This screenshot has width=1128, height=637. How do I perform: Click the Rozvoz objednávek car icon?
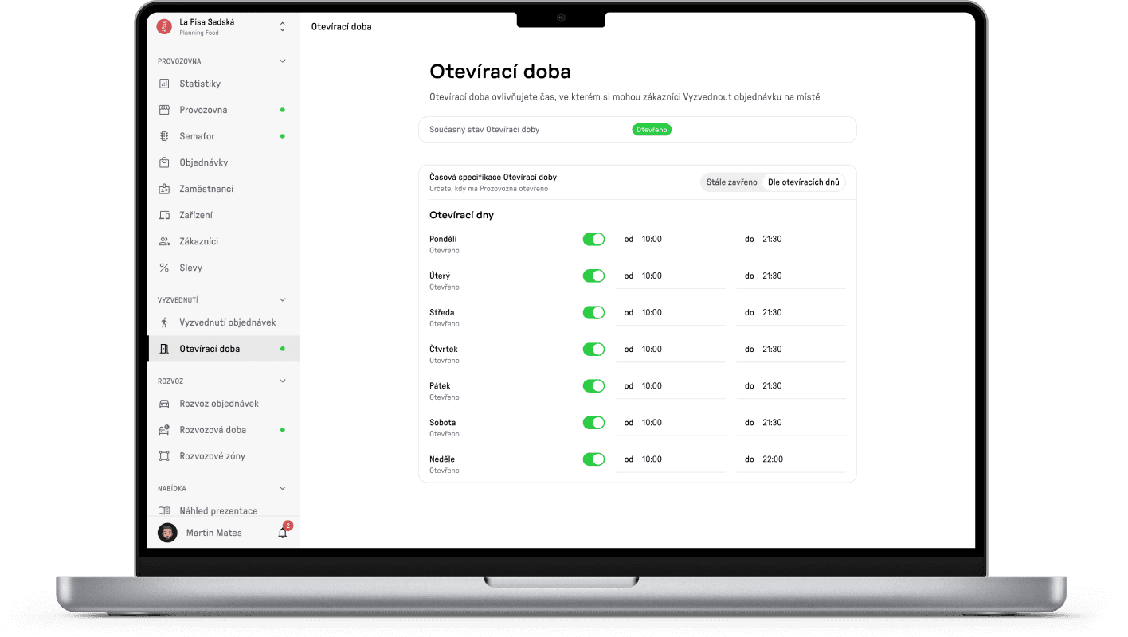164,404
